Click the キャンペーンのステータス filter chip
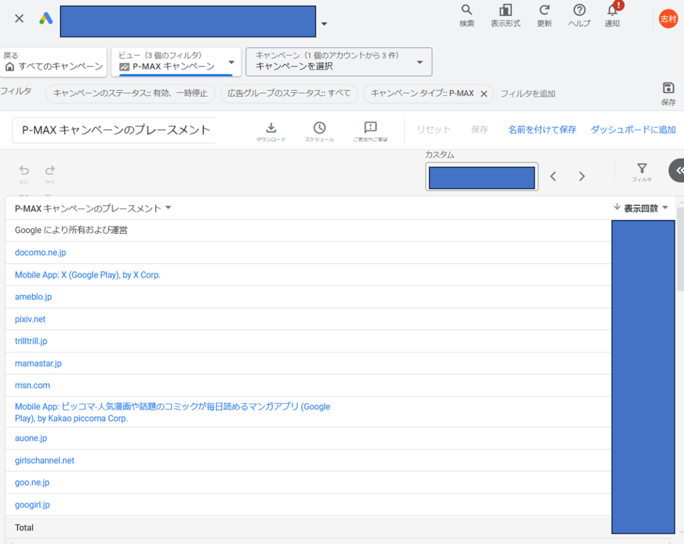The image size is (684, 544). (x=131, y=94)
